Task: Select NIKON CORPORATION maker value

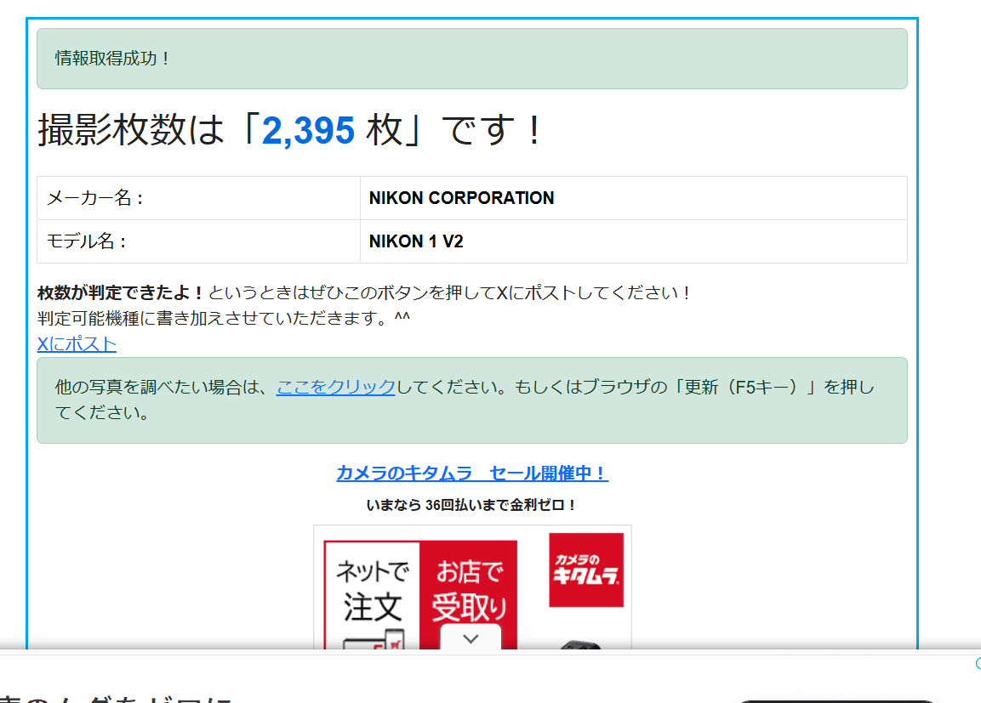Action: 462,198
